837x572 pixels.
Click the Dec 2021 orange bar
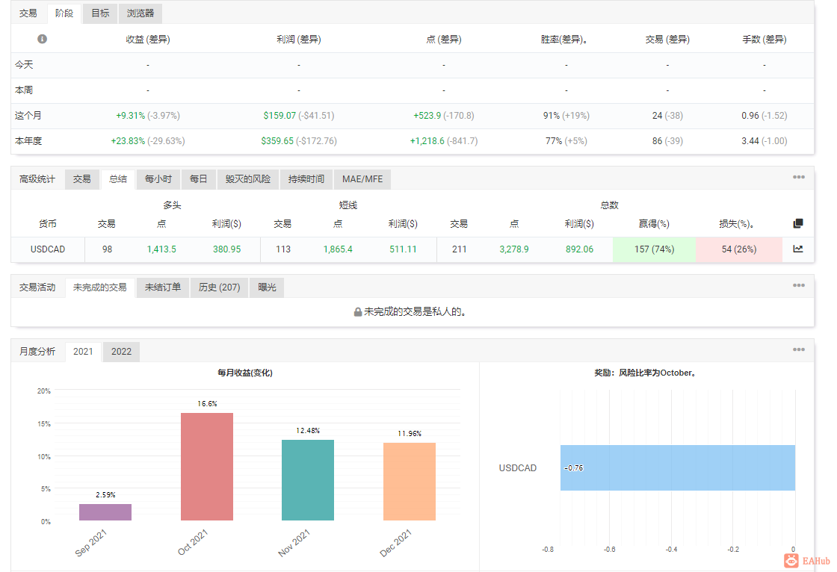(x=410, y=482)
